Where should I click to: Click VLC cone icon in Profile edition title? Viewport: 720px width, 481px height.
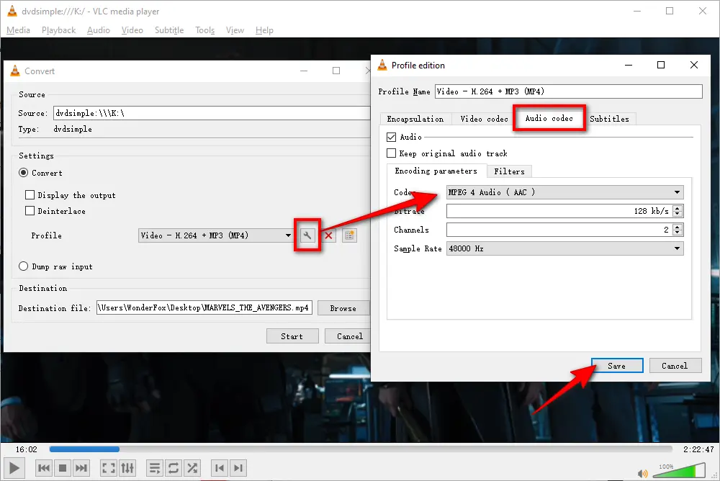(x=382, y=65)
